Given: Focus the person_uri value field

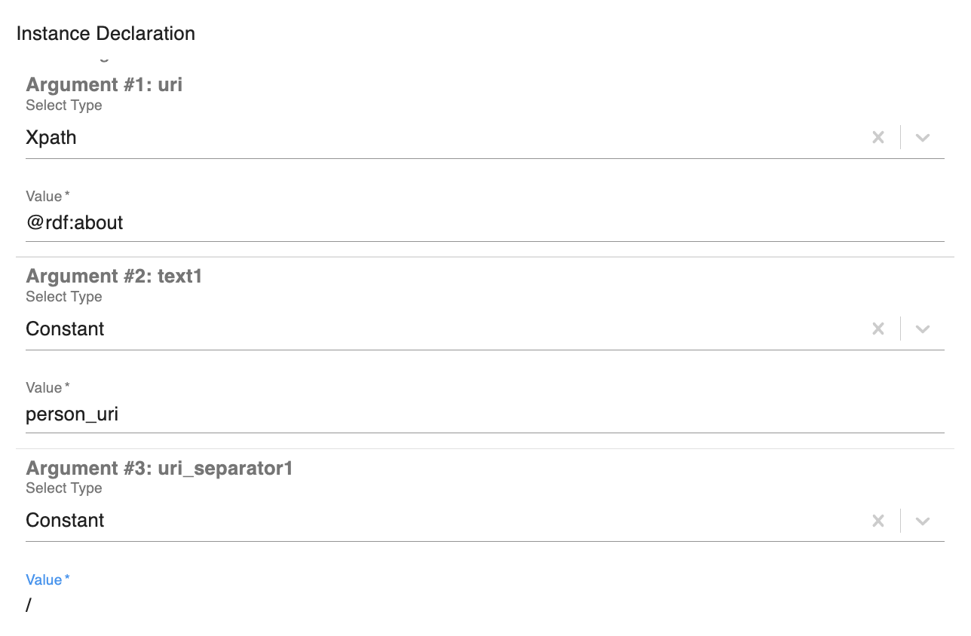Looking at the screenshot, I should click(482, 414).
